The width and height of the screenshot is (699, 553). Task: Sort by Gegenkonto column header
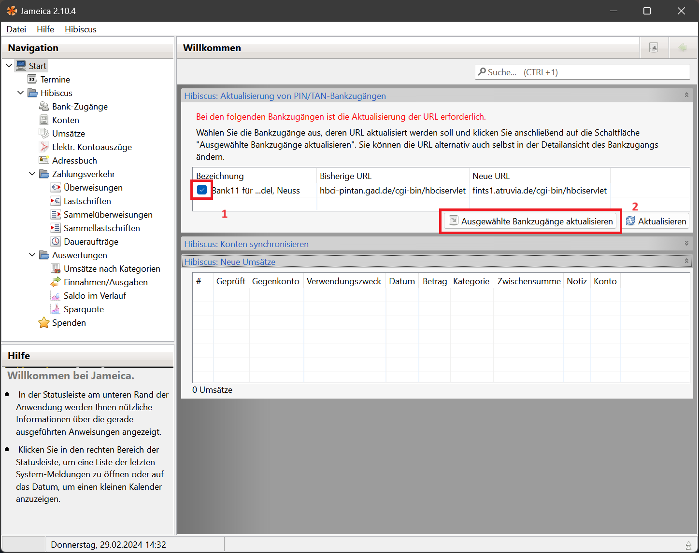[x=276, y=281]
